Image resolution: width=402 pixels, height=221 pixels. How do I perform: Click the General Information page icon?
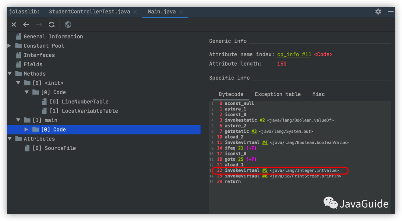(x=19, y=37)
